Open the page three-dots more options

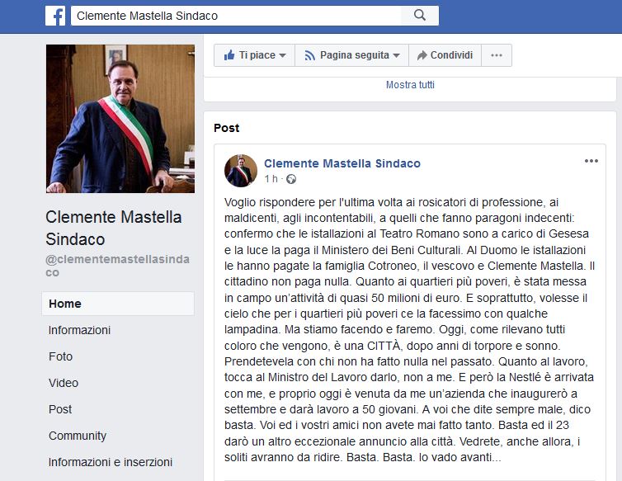(x=496, y=55)
